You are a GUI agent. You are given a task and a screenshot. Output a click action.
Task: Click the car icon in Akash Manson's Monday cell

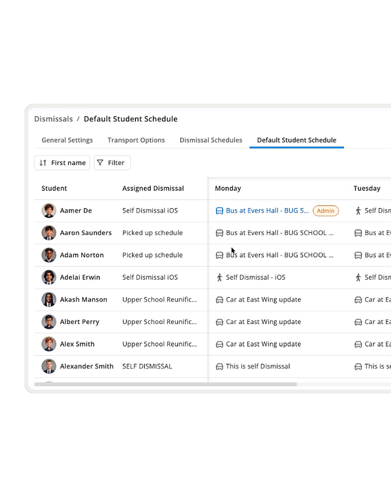220,300
